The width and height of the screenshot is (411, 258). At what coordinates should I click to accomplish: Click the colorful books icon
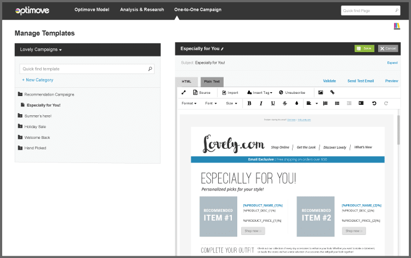(x=397, y=26)
